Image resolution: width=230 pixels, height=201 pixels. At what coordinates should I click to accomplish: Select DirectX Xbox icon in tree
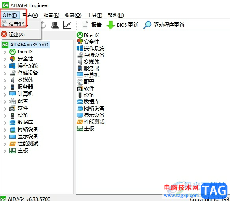click(13, 52)
